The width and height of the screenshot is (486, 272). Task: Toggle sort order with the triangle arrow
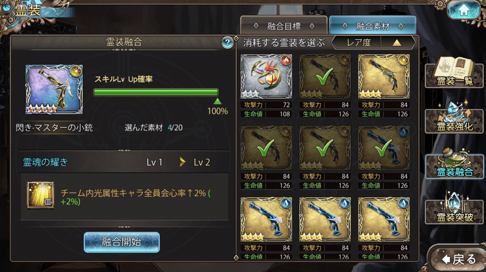(397, 42)
